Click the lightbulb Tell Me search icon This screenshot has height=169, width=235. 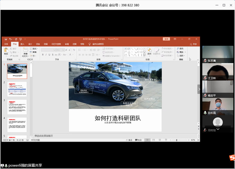(89, 44)
